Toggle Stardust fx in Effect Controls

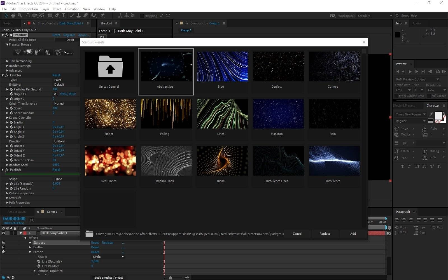point(7,35)
